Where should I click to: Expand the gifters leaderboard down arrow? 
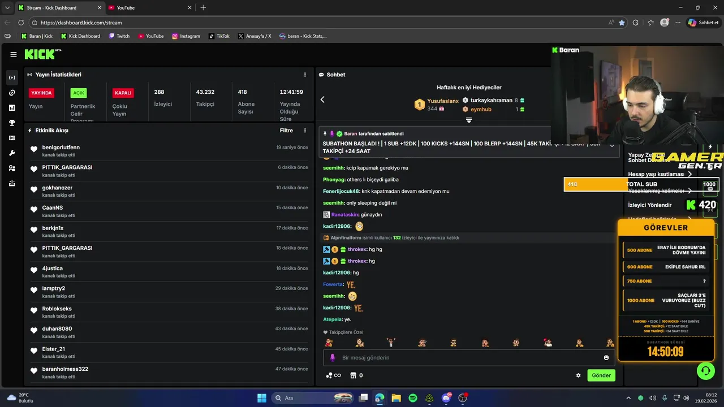click(x=469, y=120)
